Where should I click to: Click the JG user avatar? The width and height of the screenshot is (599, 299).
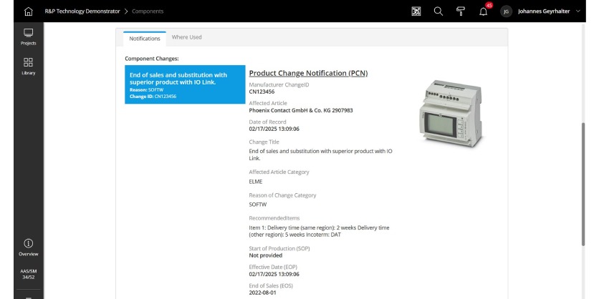(x=506, y=11)
